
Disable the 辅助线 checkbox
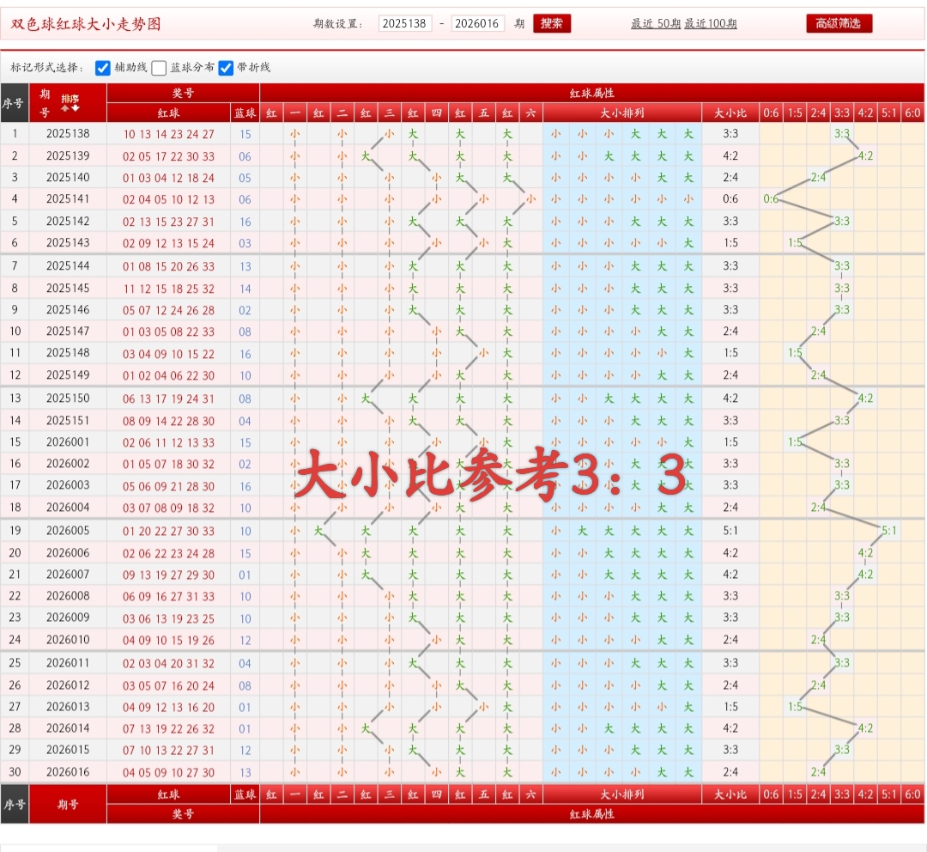click(x=101, y=68)
